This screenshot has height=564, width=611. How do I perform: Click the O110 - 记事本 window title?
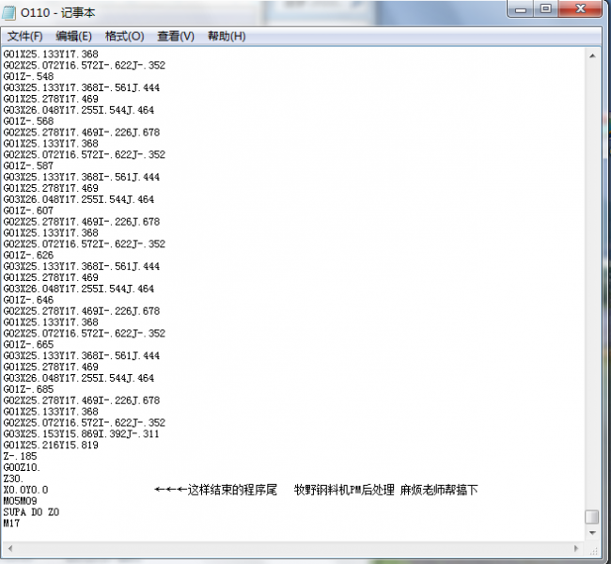click(x=57, y=12)
